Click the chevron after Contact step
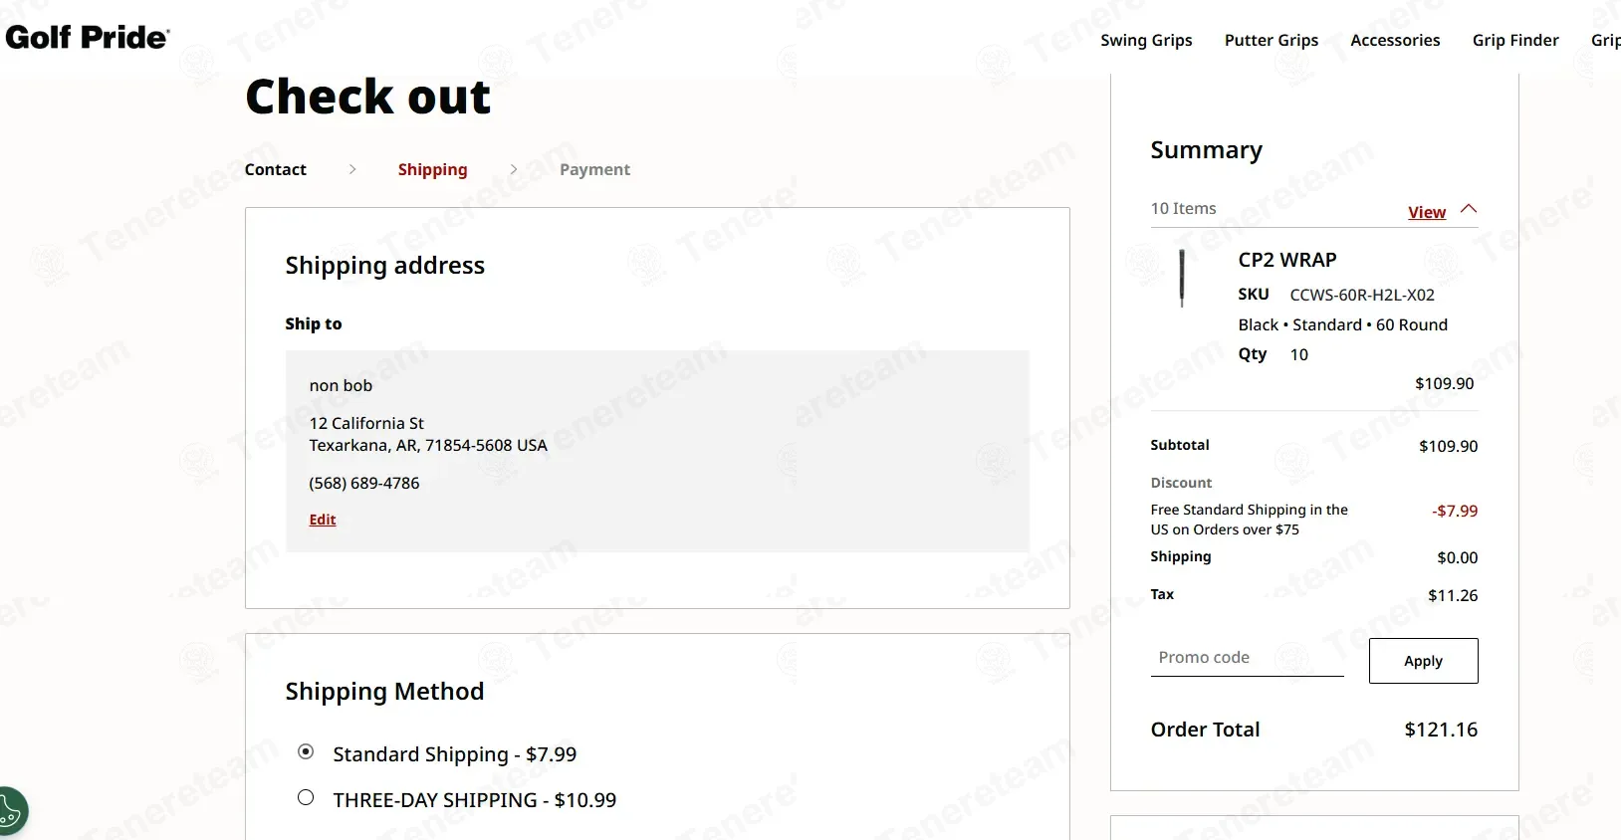This screenshot has width=1621, height=840. tap(352, 169)
